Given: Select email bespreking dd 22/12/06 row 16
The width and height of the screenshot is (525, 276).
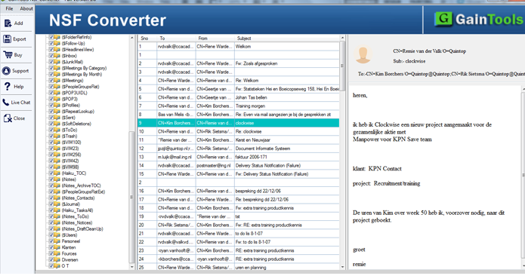Looking at the screenshot, I should tap(239, 191).
